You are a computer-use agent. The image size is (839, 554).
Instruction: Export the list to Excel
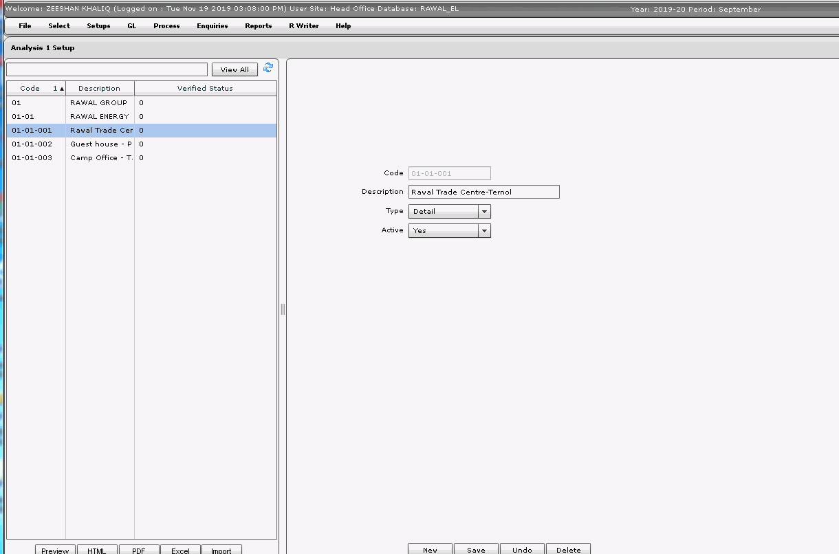point(180,550)
